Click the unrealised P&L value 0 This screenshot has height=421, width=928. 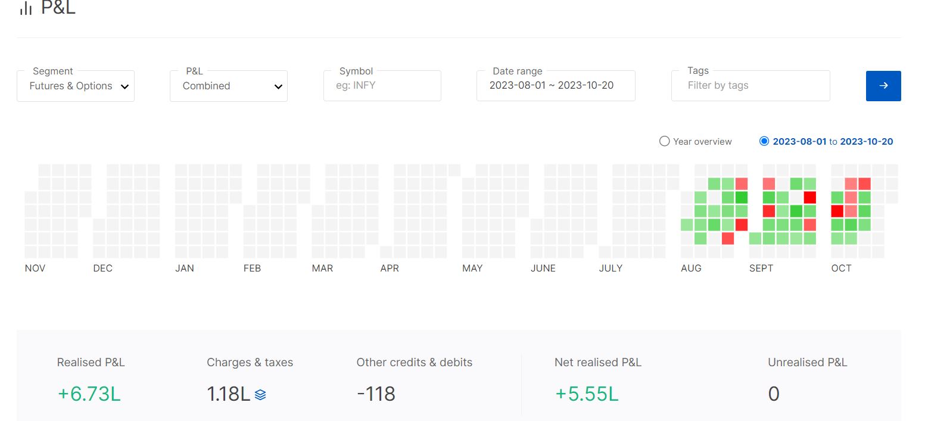pyautogui.click(x=774, y=394)
